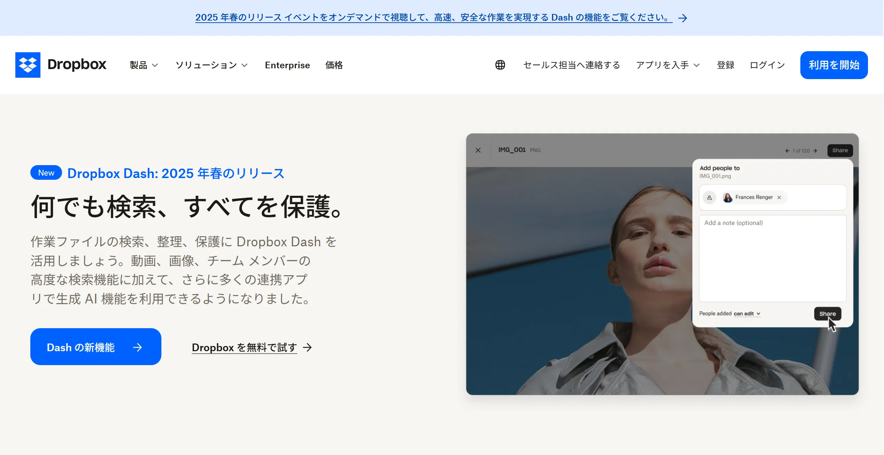Open the language globe icon

(x=500, y=65)
